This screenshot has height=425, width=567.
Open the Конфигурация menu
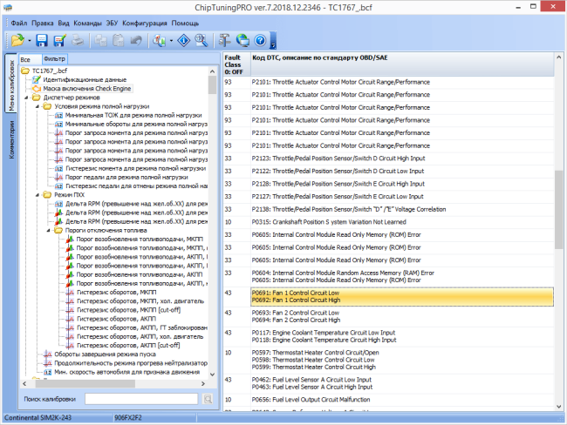click(x=145, y=24)
